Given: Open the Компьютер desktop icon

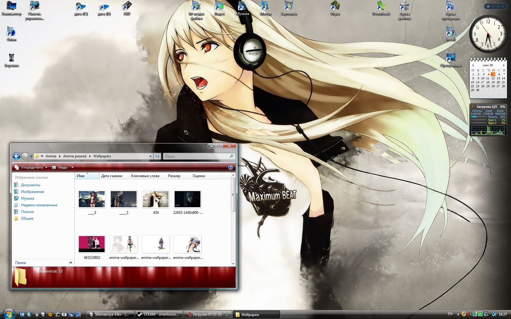Looking at the screenshot, I should coord(11,9).
